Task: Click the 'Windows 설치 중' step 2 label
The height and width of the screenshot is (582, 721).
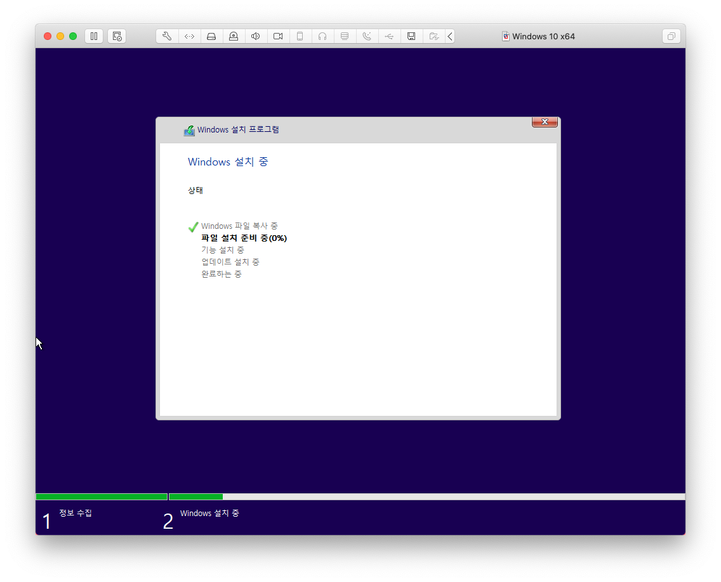Action: 209,513
